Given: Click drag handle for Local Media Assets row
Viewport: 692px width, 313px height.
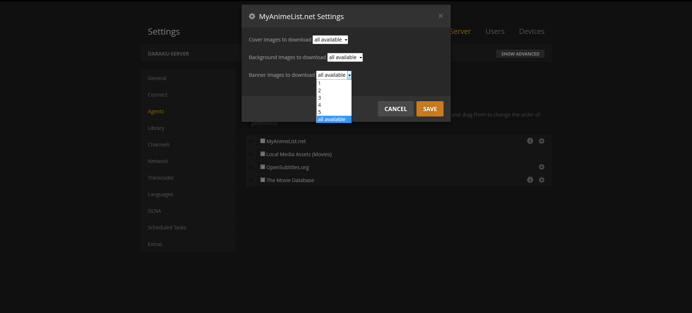Looking at the screenshot, I should (251, 154).
